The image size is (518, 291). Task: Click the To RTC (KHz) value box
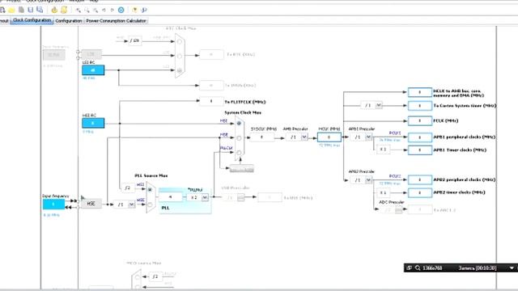(211, 54)
